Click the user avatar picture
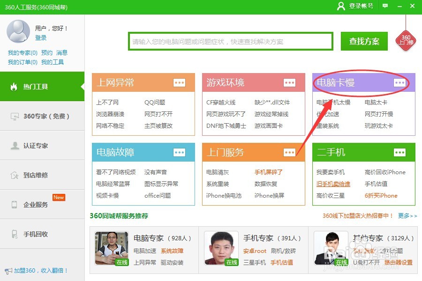 [18, 31]
